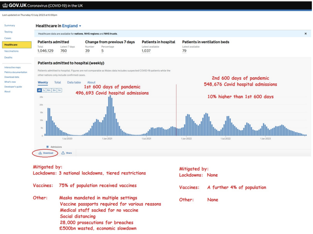313x234 pixels.
Task: Switch to the Data table tab
Action: [x=74, y=83]
